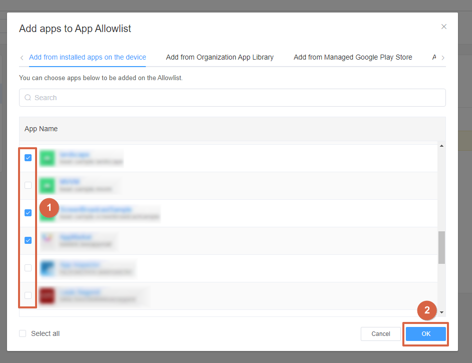
Task: Uncheck the third app row's checkbox
Action: click(x=28, y=213)
